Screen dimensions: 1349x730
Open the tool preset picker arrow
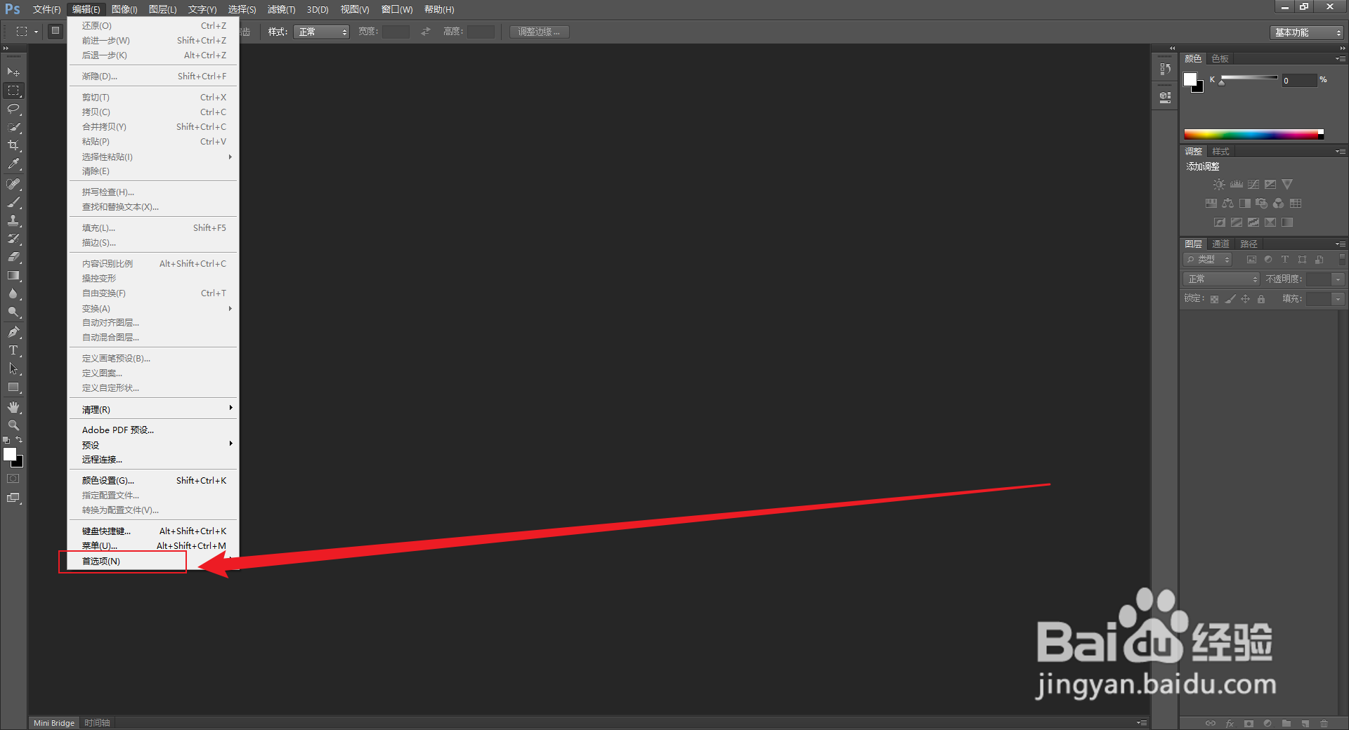[x=36, y=32]
